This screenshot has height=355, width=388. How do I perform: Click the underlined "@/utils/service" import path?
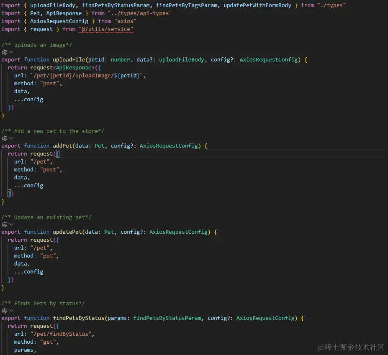click(x=106, y=29)
